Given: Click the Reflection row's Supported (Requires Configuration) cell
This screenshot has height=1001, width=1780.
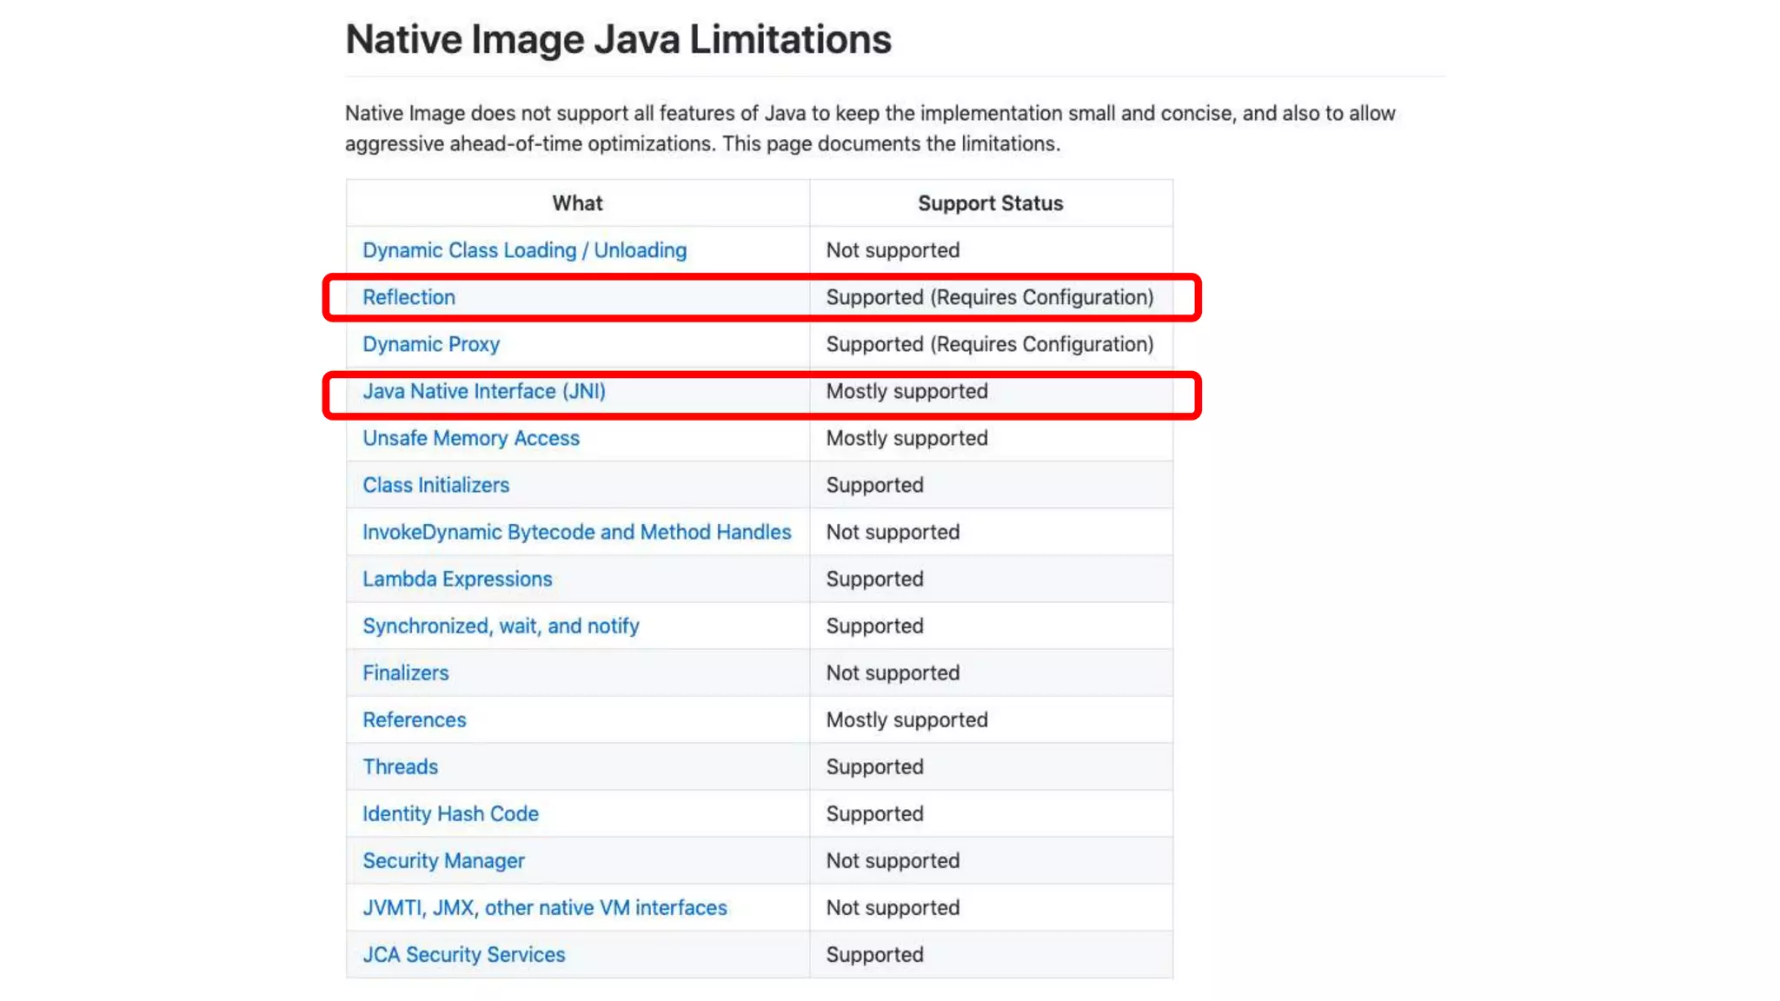Looking at the screenshot, I should click(989, 297).
